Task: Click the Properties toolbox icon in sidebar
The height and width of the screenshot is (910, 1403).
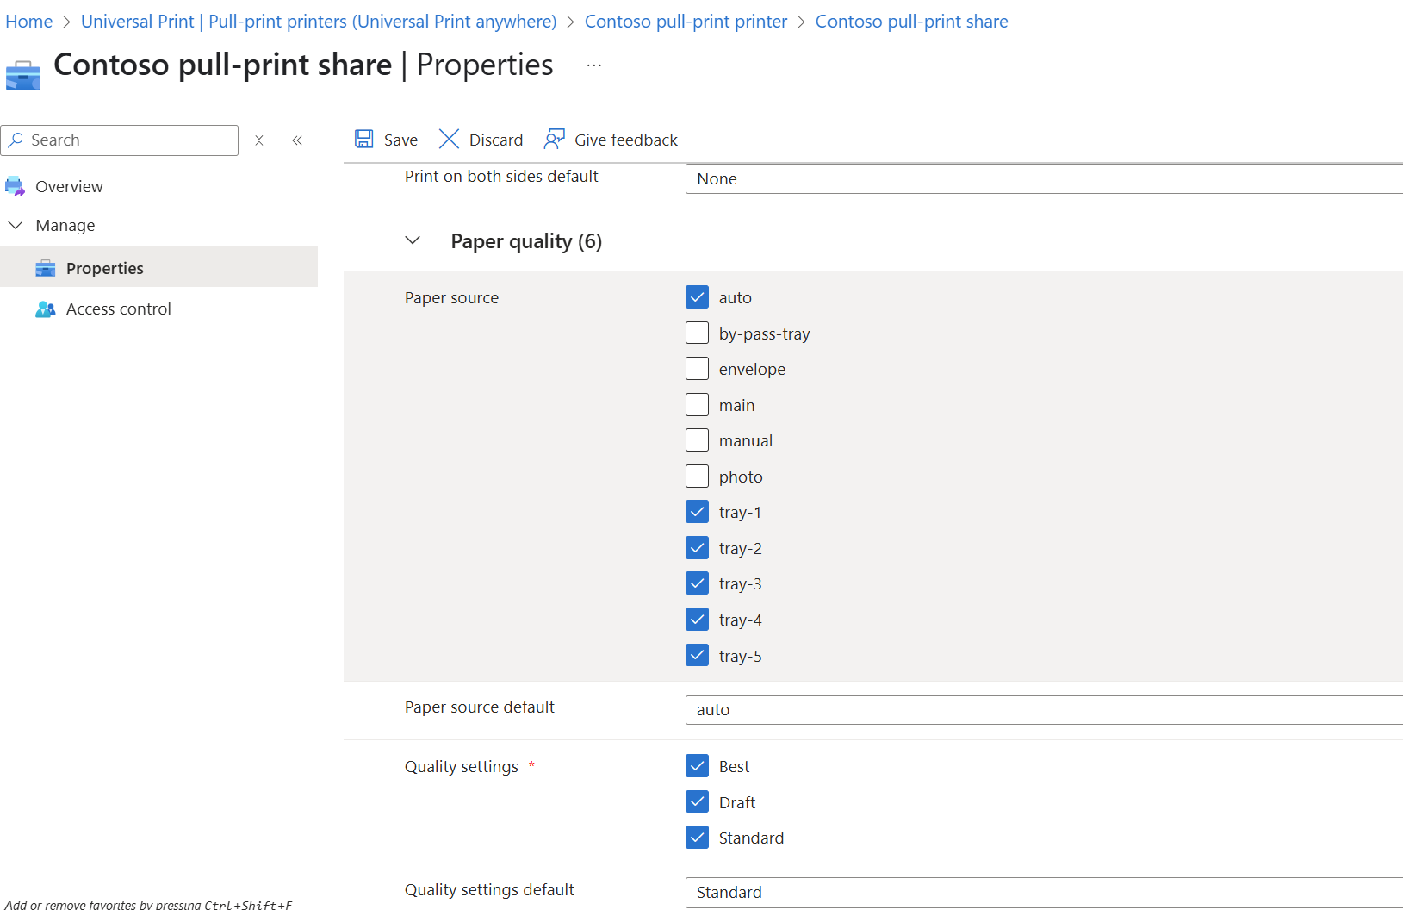Action: pyautogui.click(x=46, y=268)
